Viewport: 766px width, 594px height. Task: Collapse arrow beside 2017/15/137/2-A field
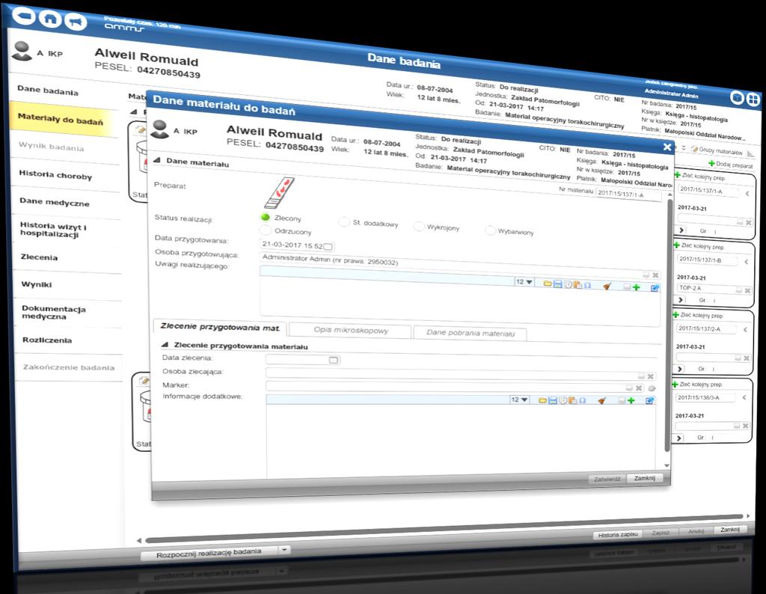click(745, 330)
